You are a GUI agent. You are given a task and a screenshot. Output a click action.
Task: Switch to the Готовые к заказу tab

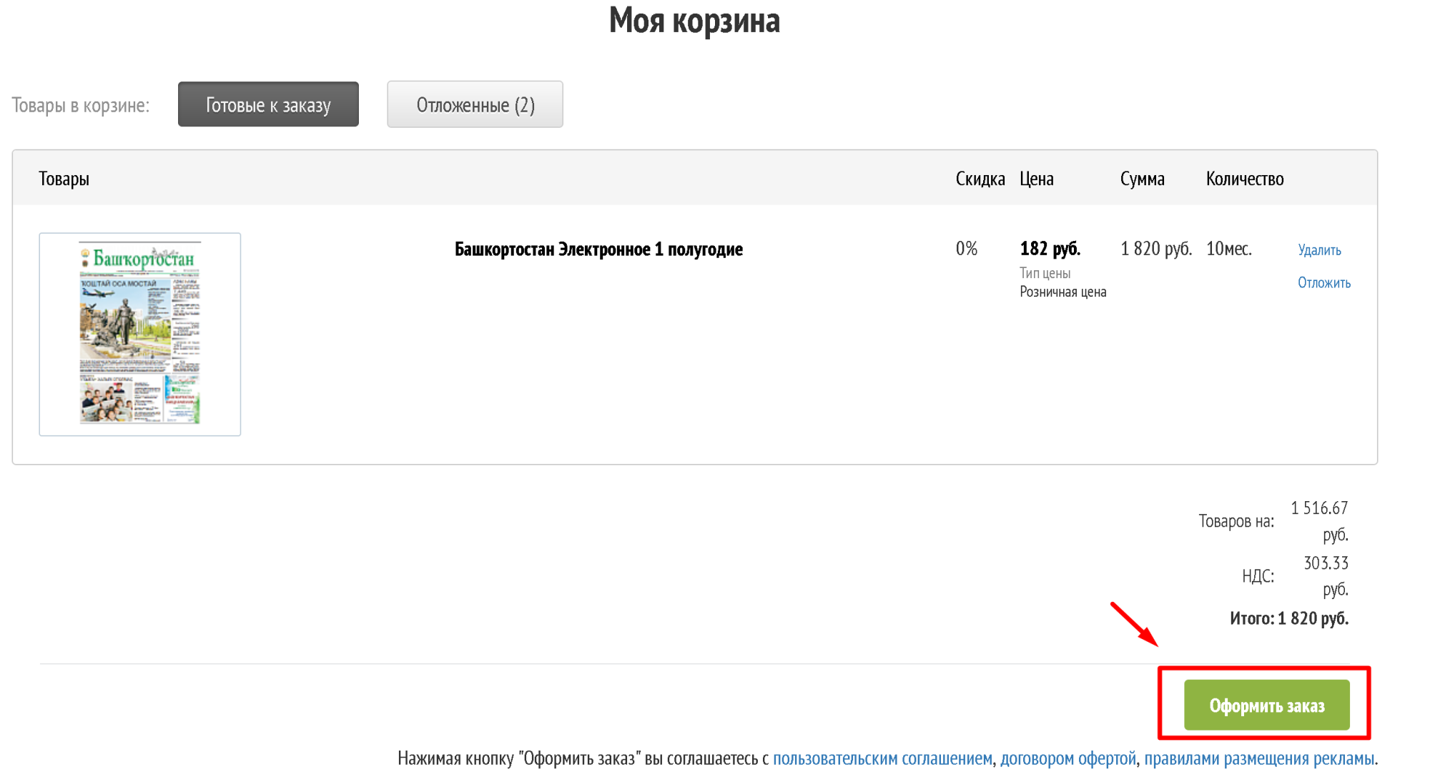pyautogui.click(x=268, y=104)
